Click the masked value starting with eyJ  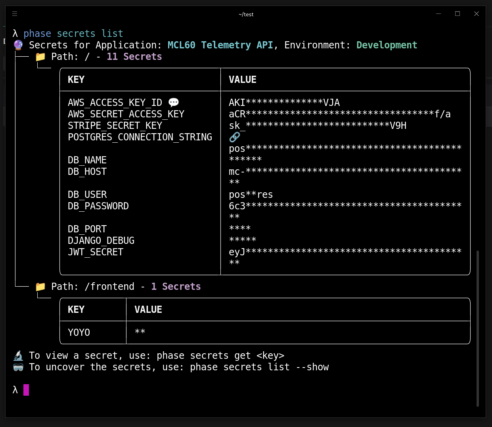click(345, 257)
